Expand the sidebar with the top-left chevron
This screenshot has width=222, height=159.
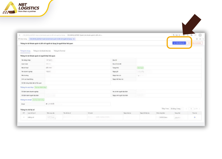19,35
